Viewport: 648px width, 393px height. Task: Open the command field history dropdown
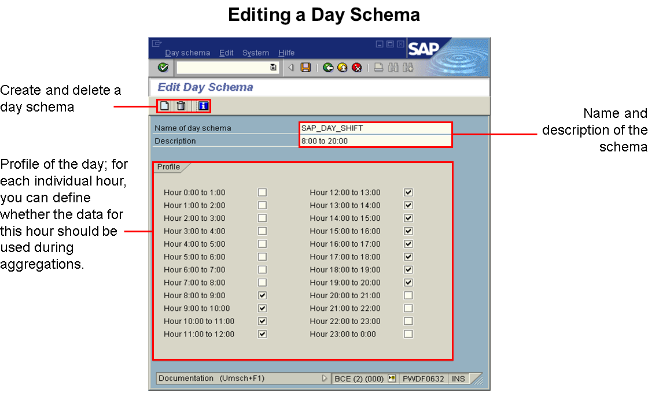(x=273, y=68)
